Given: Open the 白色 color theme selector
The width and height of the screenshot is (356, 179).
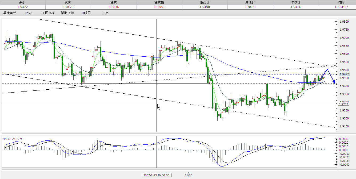Looking at the screenshot, I should click(x=106, y=13).
